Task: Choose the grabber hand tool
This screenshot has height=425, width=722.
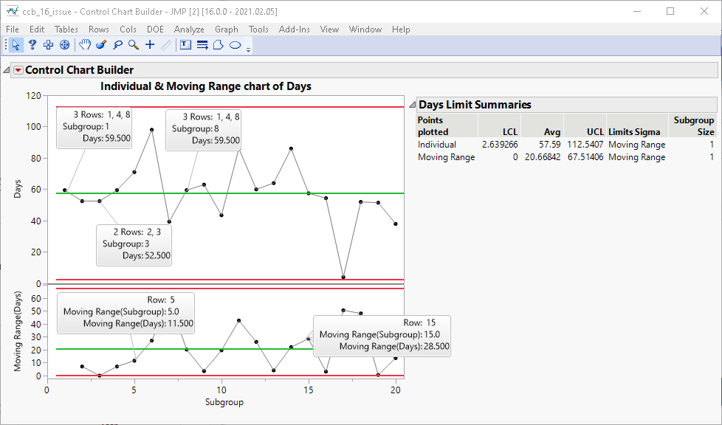Action: coord(85,45)
